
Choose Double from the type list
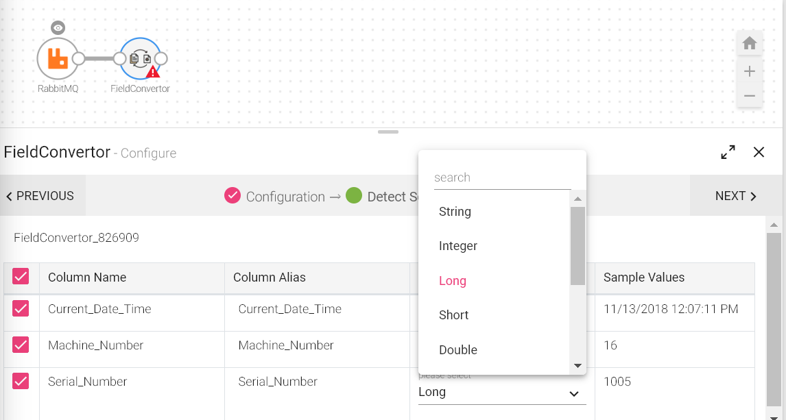click(457, 350)
